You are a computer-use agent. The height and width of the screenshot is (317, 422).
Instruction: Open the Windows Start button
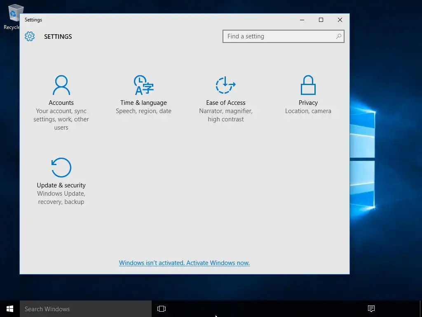coord(10,309)
